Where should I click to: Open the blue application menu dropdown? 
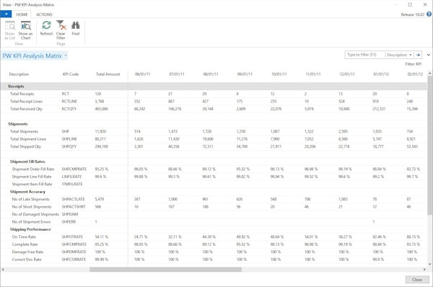coord(6,14)
